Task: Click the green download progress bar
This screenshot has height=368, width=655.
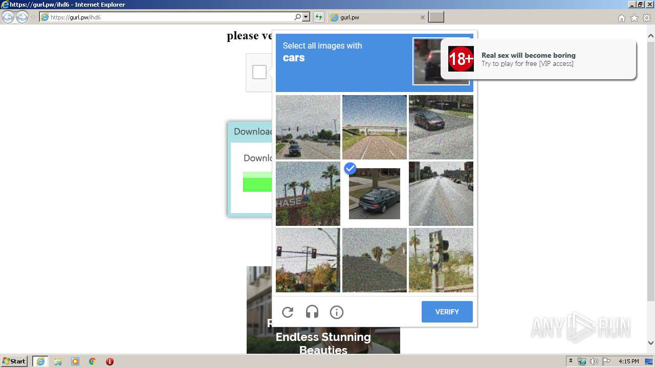Action: [257, 181]
